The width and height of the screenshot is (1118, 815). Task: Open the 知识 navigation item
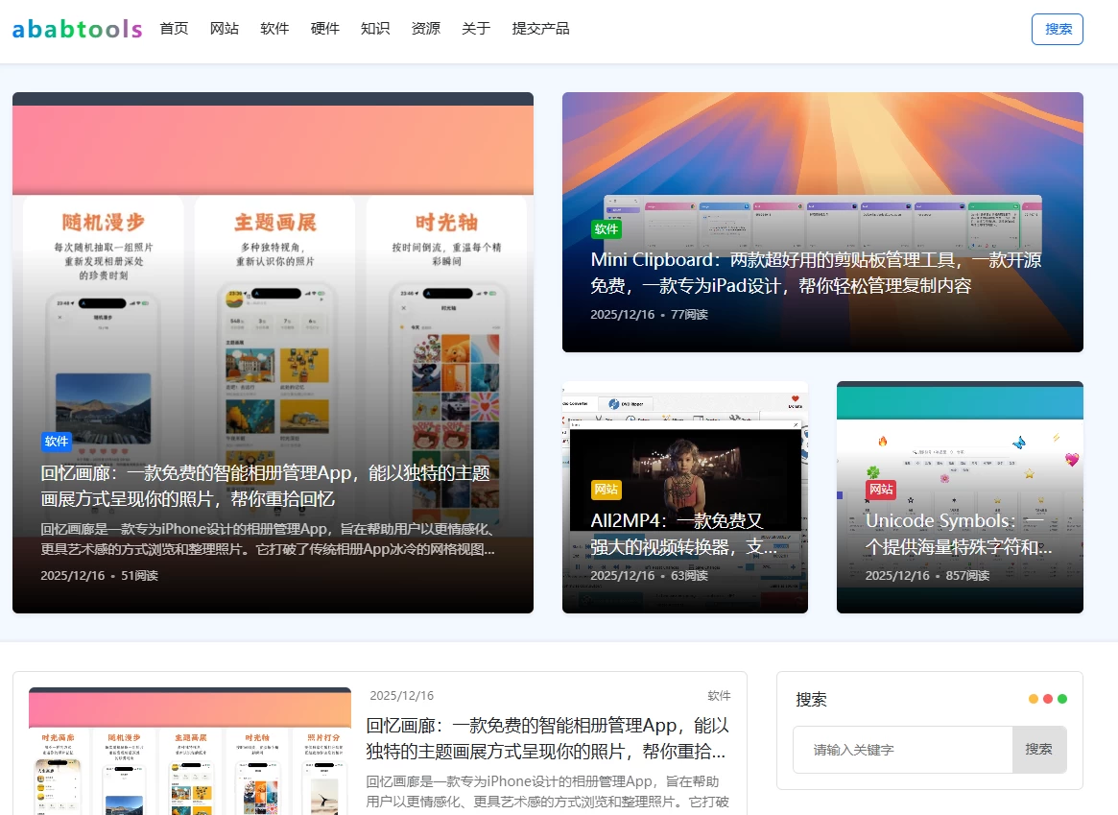375,29
